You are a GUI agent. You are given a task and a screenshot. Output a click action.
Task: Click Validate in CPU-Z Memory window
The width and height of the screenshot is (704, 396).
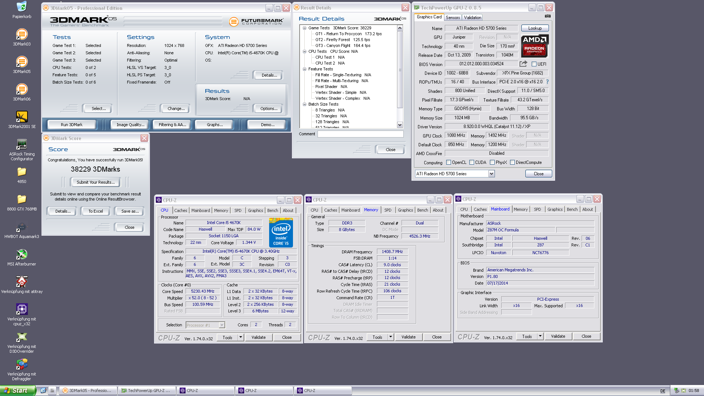(408, 337)
